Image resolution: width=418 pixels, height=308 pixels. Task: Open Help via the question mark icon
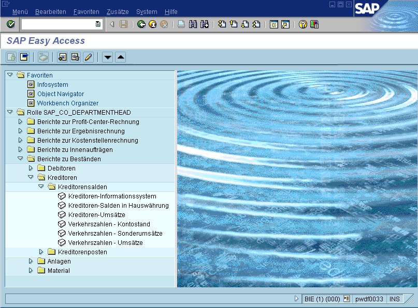point(303,24)
